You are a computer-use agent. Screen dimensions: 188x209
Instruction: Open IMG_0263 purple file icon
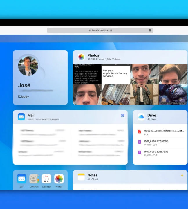pyautogui.click(x=140, y=152)
